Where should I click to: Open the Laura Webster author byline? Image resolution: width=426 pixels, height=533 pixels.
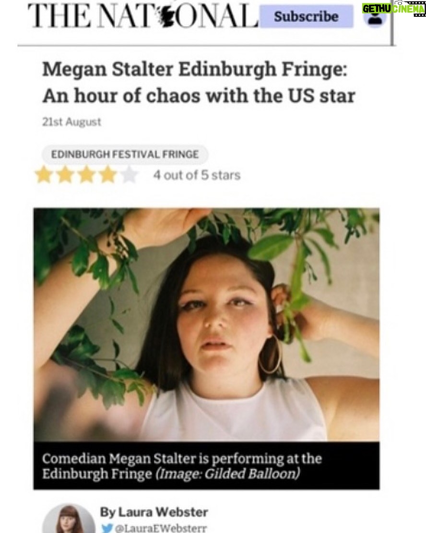(154, 512)
